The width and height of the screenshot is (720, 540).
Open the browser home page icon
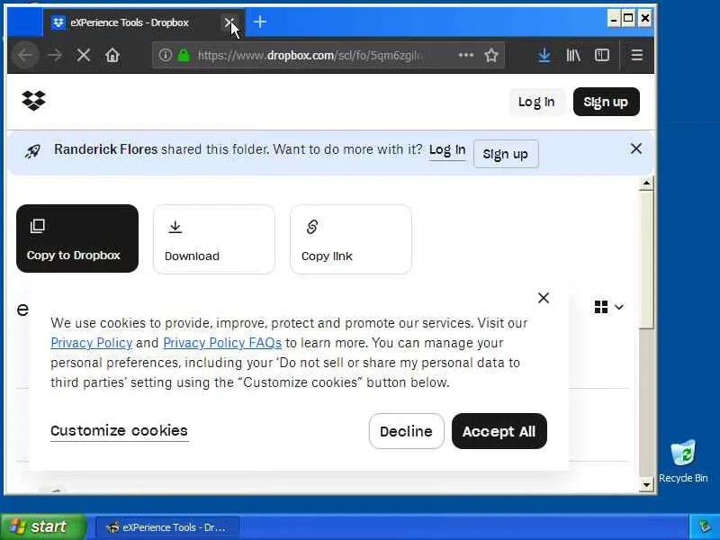tap(112, 56)
